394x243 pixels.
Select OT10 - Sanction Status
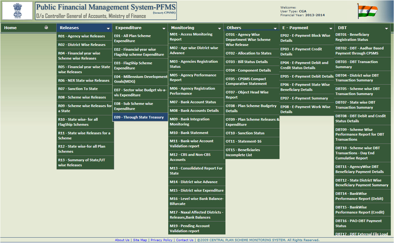tap(252, 133)
